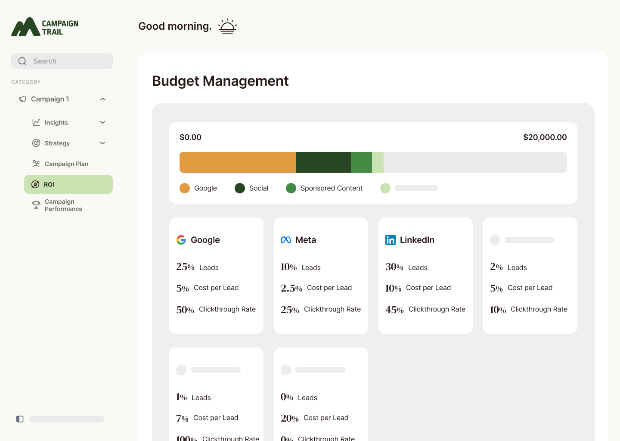The image size is (620, 441).
Task: Click the placeholder avatar on 1% Leads card
Action: tap(181, 370)
